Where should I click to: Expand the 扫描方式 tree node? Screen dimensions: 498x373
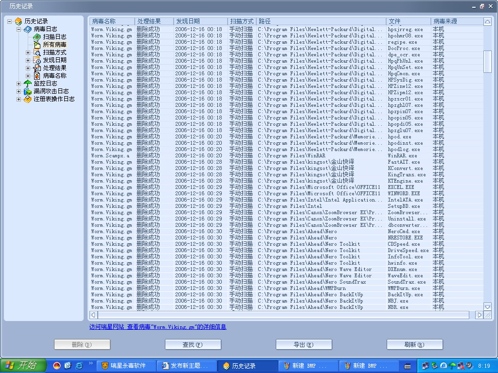(x=28, y=52)
